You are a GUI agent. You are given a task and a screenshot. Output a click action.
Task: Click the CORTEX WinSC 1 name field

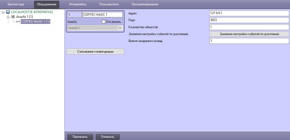coord(102,15)
